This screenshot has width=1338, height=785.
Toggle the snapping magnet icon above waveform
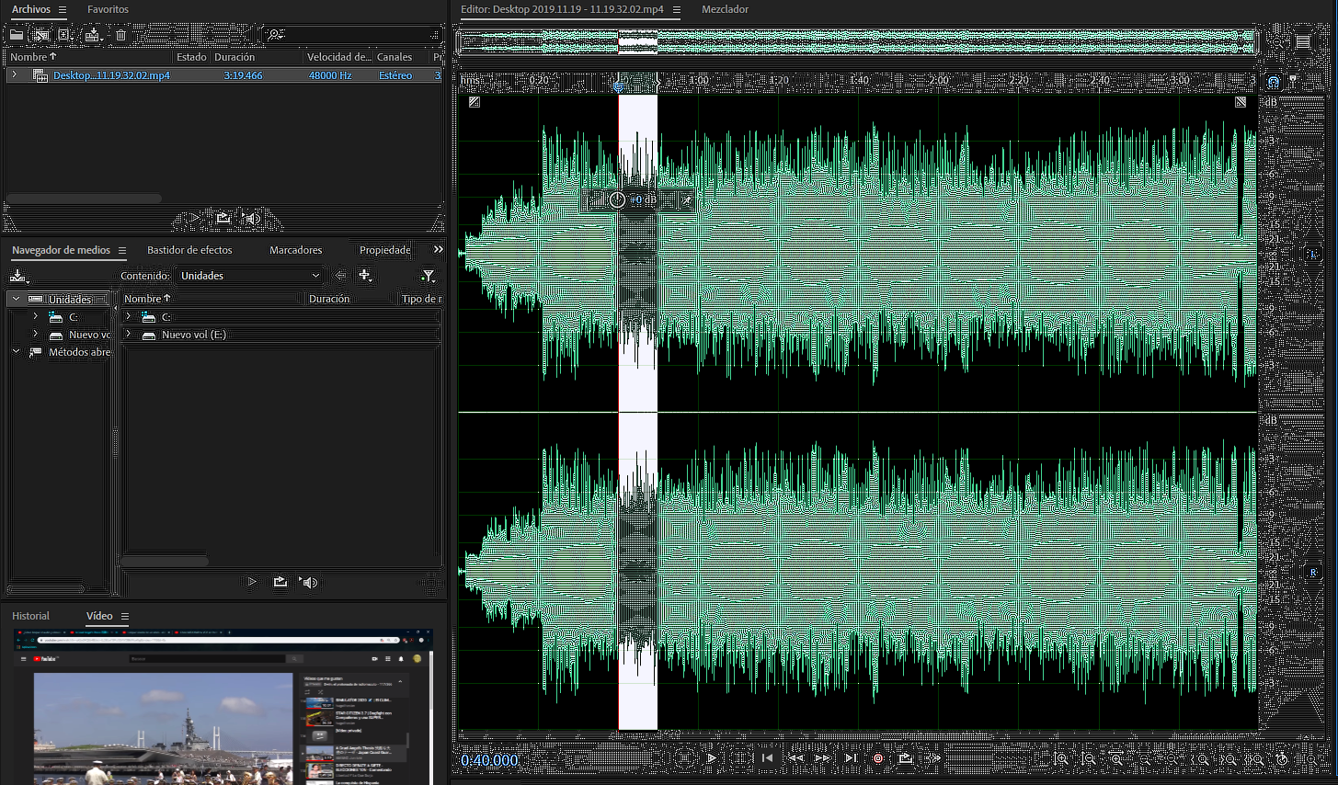click(1273, 81)
